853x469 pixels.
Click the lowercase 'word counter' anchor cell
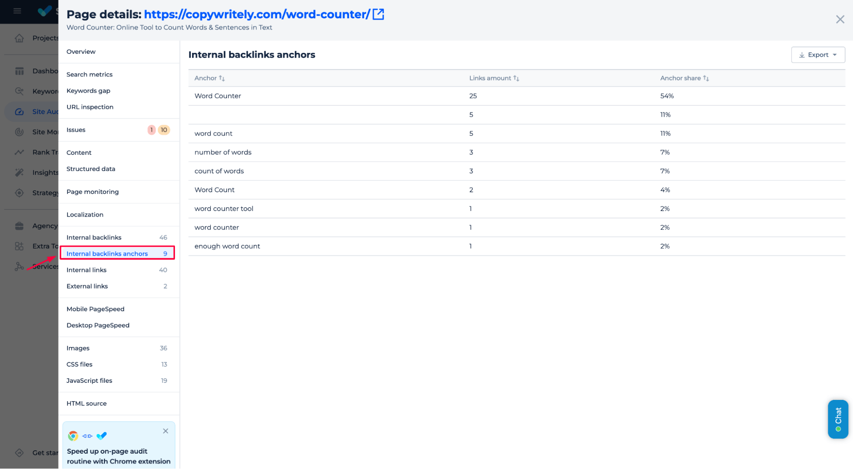(217, 227)
